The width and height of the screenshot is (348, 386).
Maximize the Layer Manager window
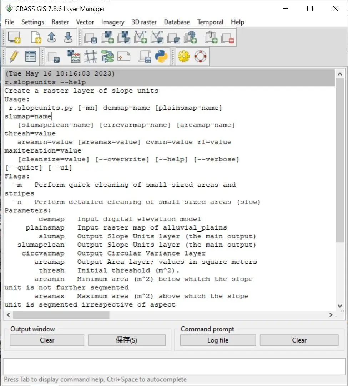(x=310, y=9)
